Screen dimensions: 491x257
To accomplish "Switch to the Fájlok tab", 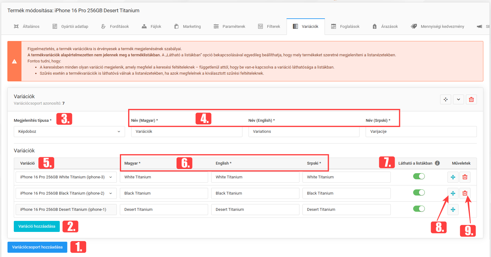I will (151, 27).
